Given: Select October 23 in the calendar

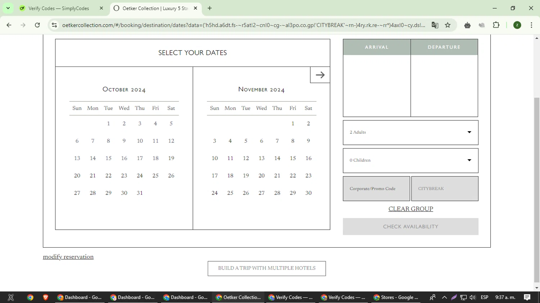Looking at the screenshot, I should tap(124, 176).
